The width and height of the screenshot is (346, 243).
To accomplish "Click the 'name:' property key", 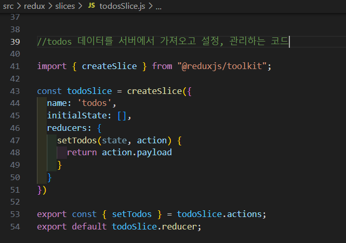I will click(x=59, y=103).
